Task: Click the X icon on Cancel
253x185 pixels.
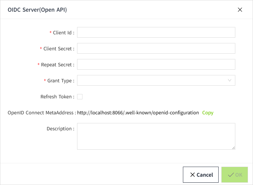Action: 193,175
